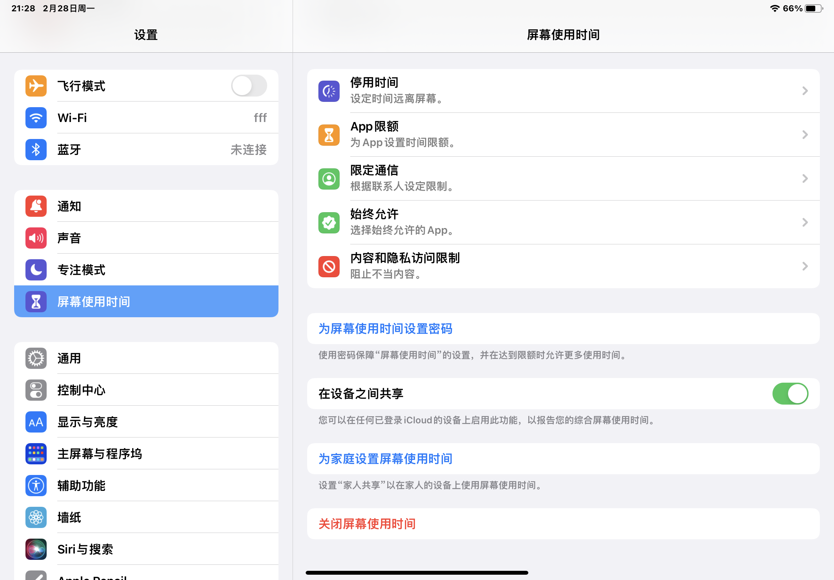The height and width of the screenshot is (580, 834).
Task: Tap the Always Allowed (始终允许) checkmark icon
Action: click(x=329, y=222)
